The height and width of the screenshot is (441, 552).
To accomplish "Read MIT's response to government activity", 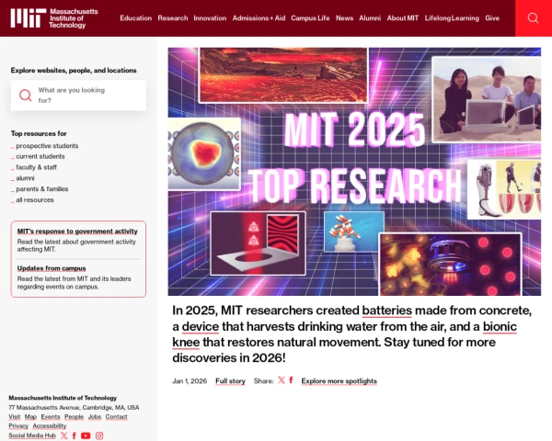I will (77, 231).
